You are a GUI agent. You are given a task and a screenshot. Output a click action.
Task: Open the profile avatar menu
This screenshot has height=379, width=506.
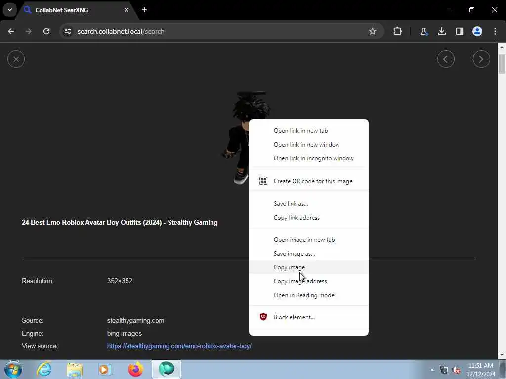(x=477, y=31)
